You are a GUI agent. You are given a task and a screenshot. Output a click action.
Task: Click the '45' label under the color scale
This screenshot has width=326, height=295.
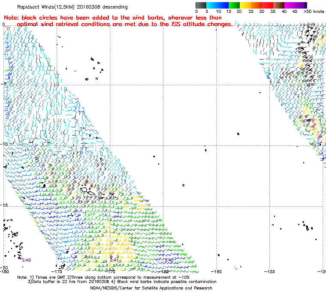tap(295, 12)
